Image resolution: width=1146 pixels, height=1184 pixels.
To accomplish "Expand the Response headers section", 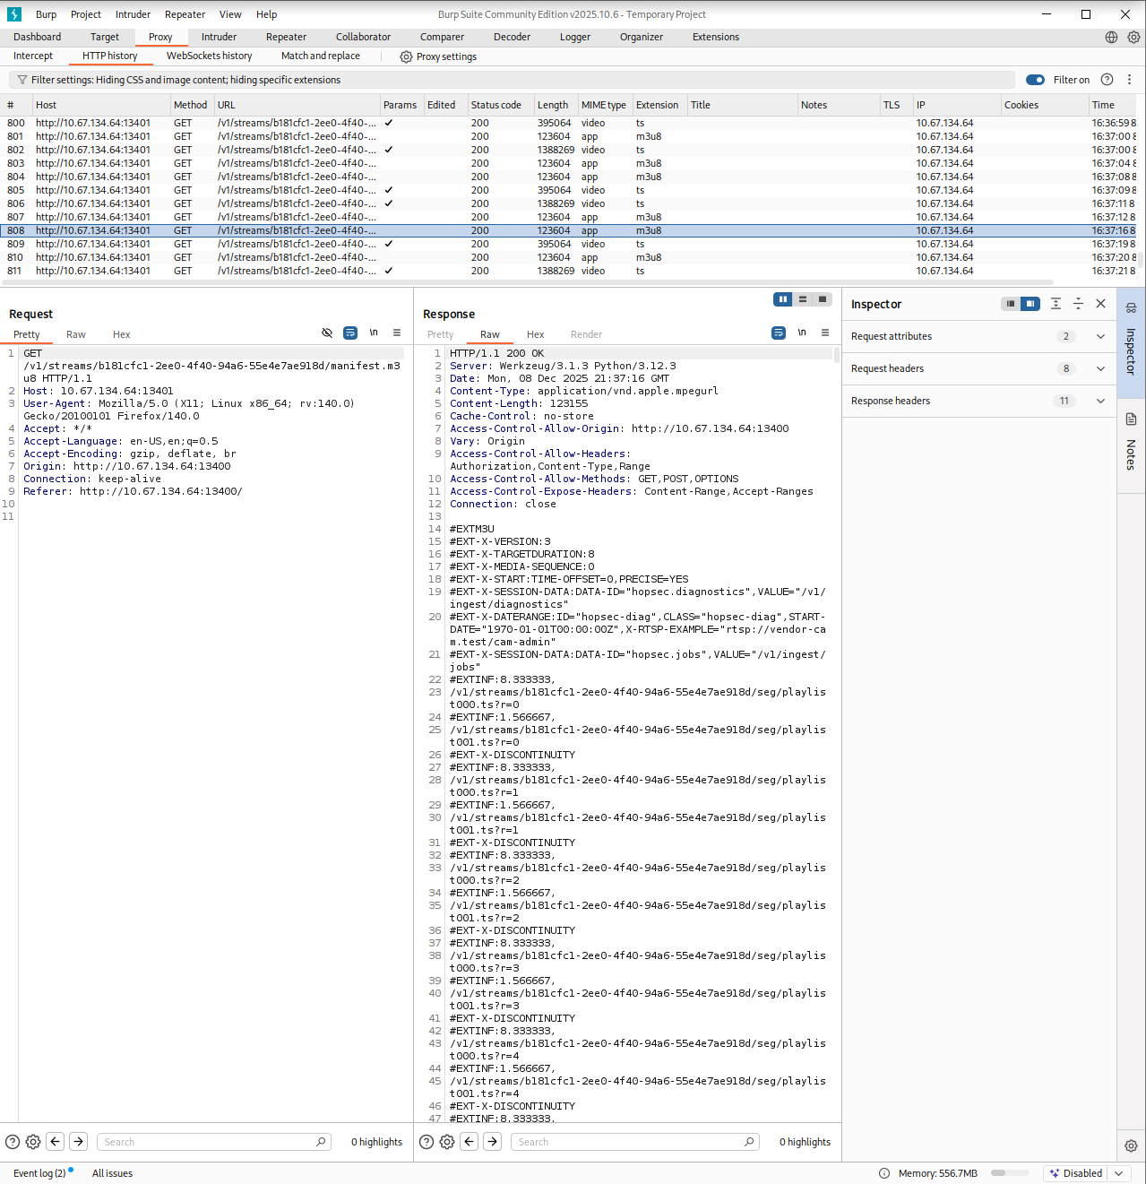I will [1099, 401].
